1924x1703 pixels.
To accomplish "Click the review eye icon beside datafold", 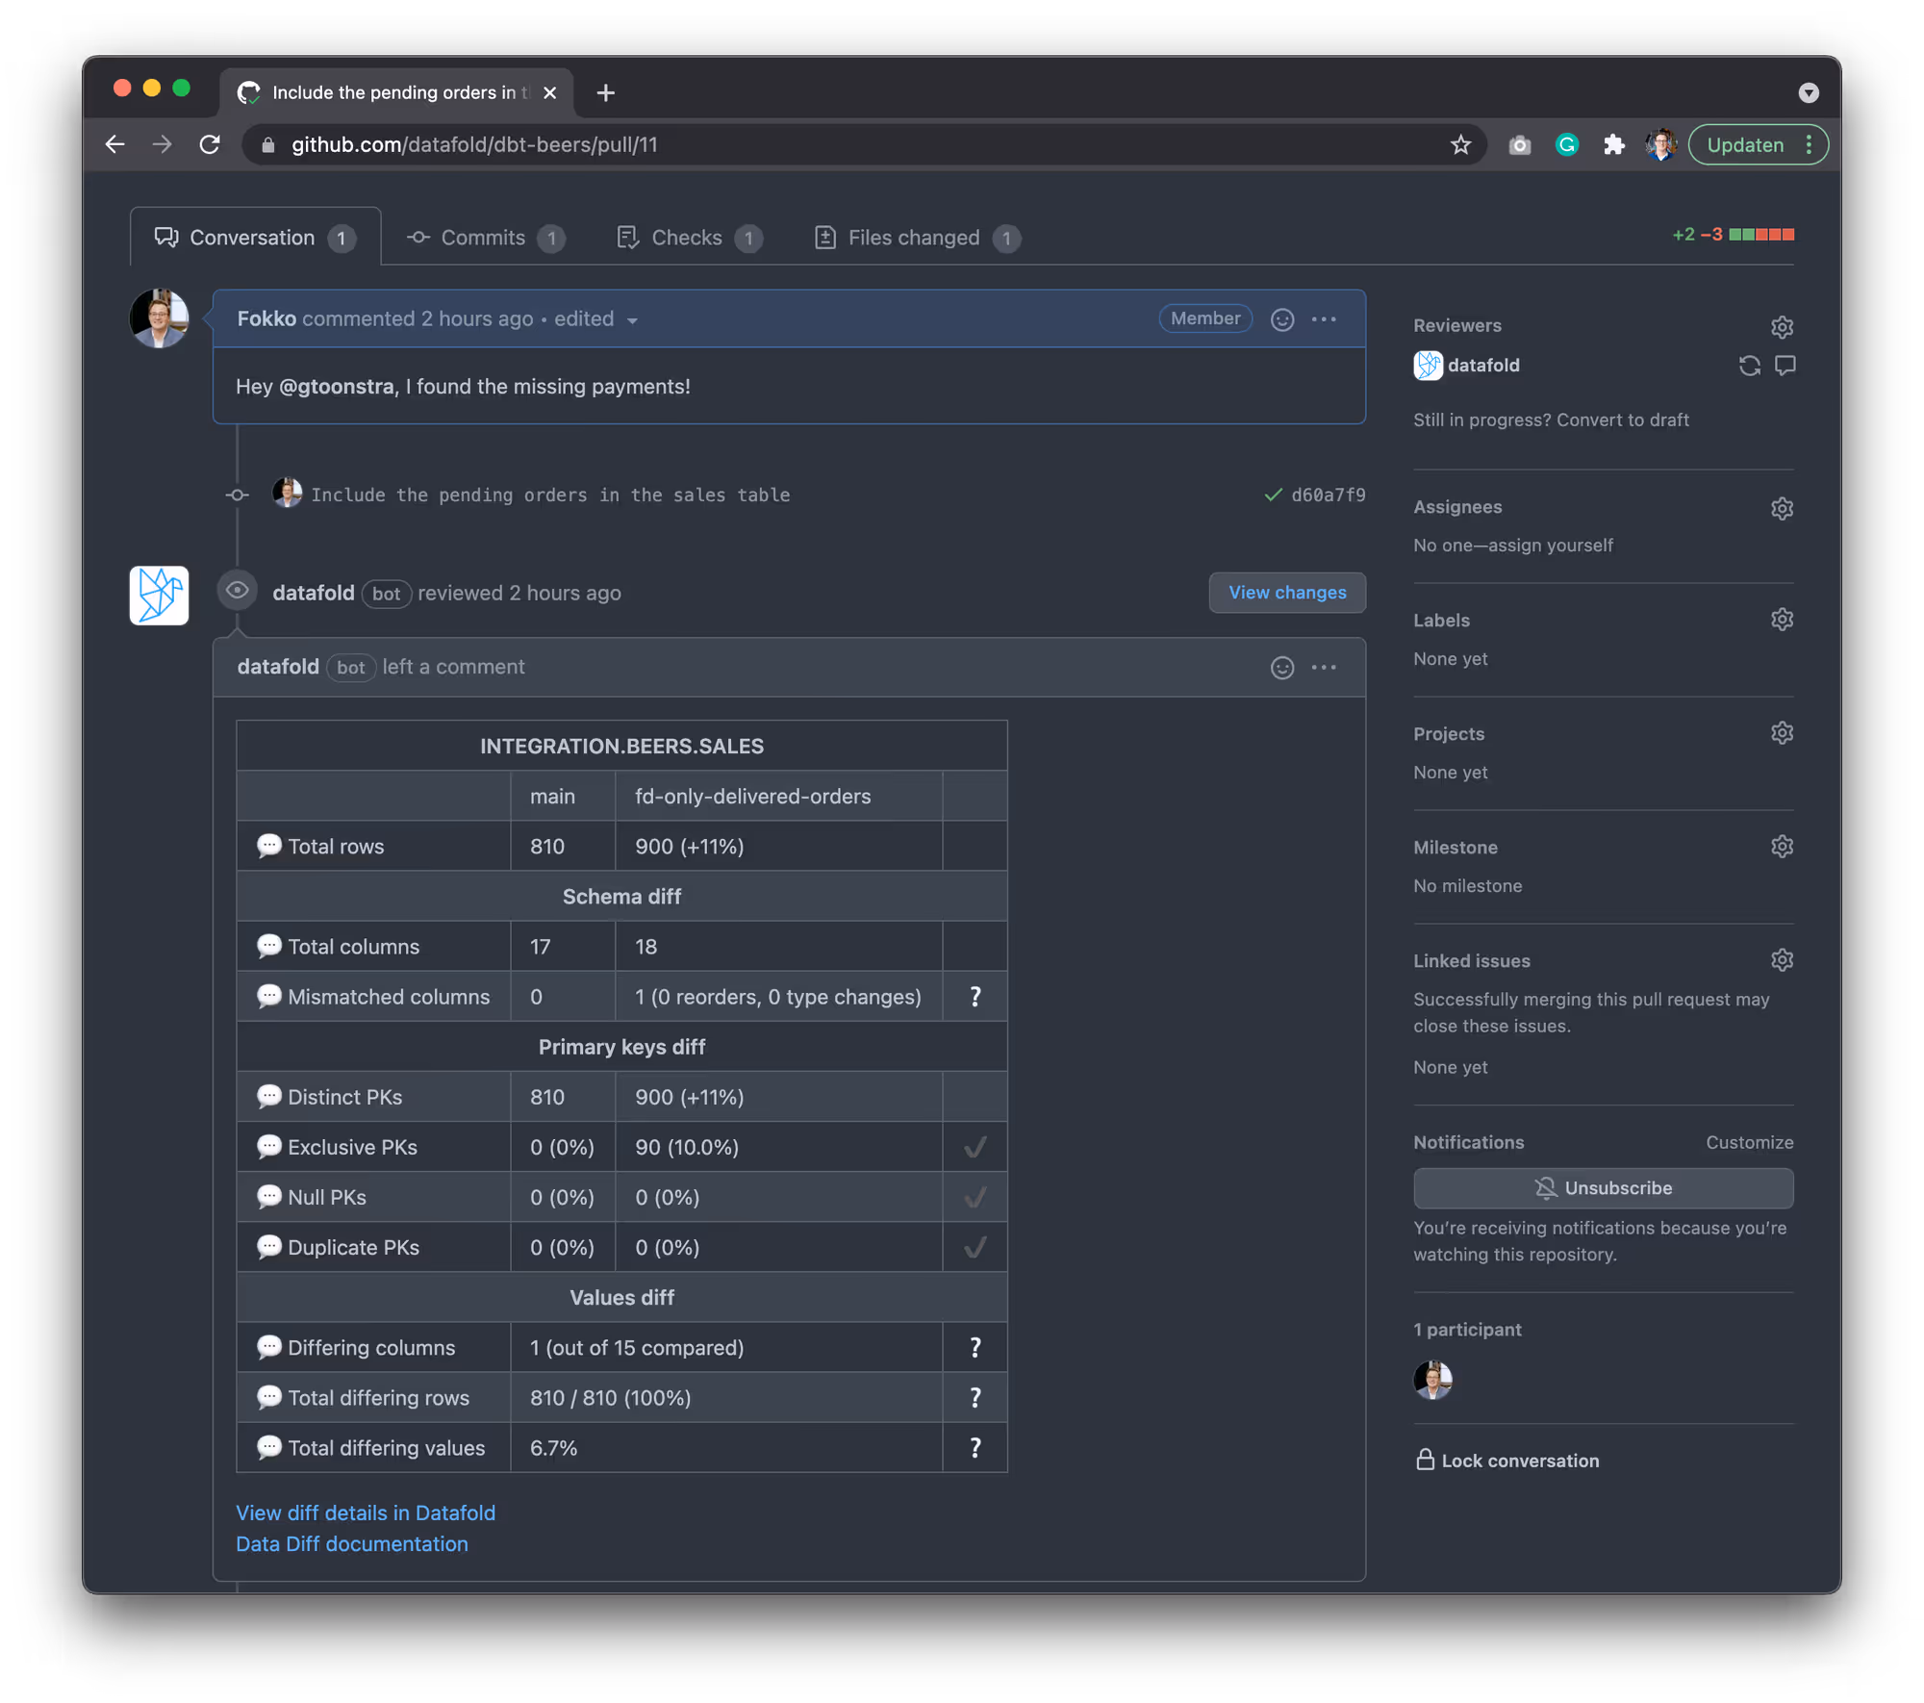I will click(237, 591).
